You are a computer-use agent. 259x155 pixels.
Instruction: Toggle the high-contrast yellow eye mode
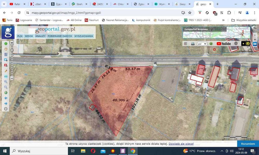pyautogui.click(x=246, y=43)
